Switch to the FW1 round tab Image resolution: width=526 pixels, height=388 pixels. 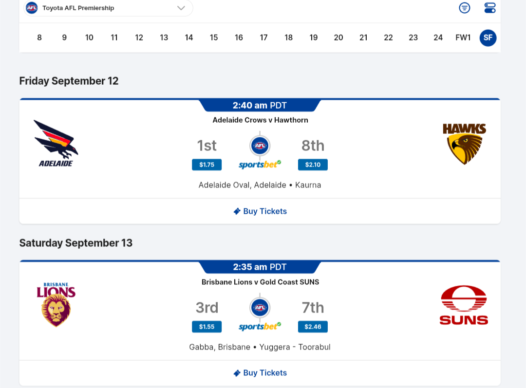pyautogui.click(x=463, y=37)
